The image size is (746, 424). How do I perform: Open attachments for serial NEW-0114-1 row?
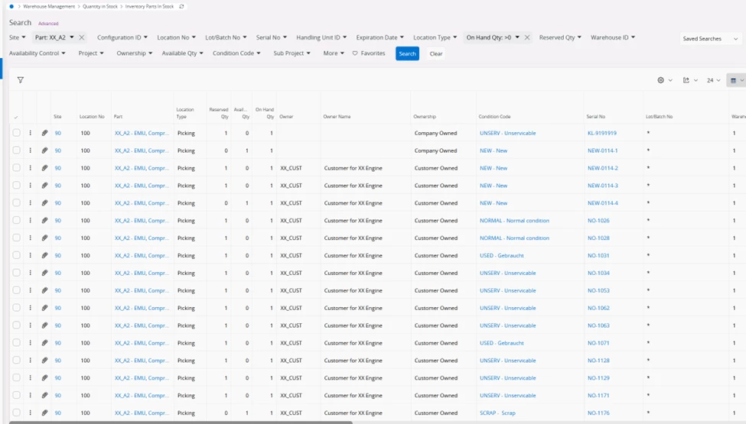point(44,151)
